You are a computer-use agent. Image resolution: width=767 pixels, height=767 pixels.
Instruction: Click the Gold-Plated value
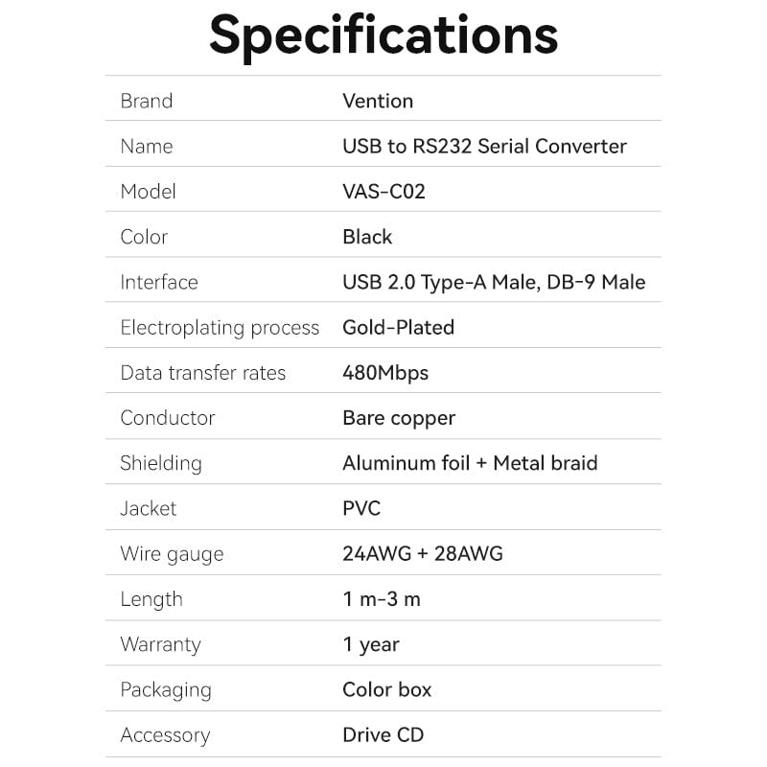(x=398, y=327)
